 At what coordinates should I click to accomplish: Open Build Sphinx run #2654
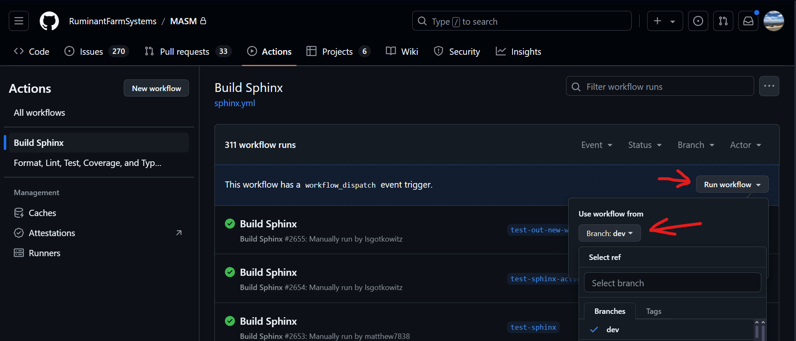pos(268,272)
